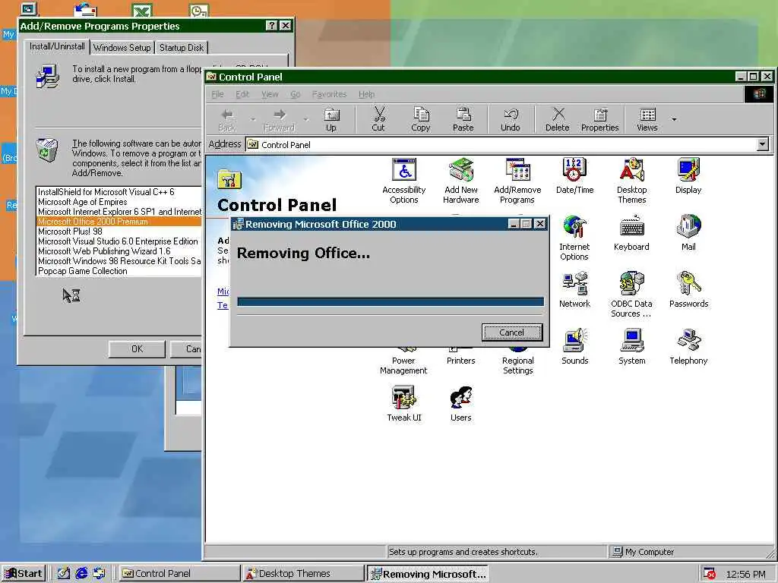Click the Start button
Viewport: 778px width, 583px height.
click(x=24, y=574)
